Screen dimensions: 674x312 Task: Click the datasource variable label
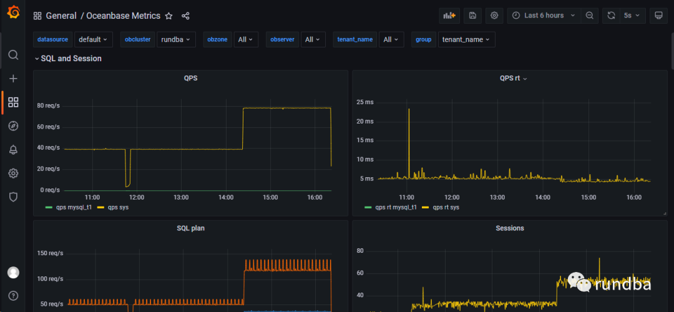click(x=52, y=39)
